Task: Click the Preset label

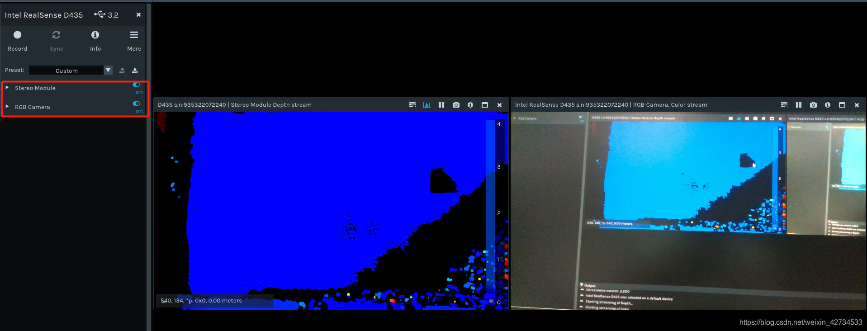Action: coord(14,70)
